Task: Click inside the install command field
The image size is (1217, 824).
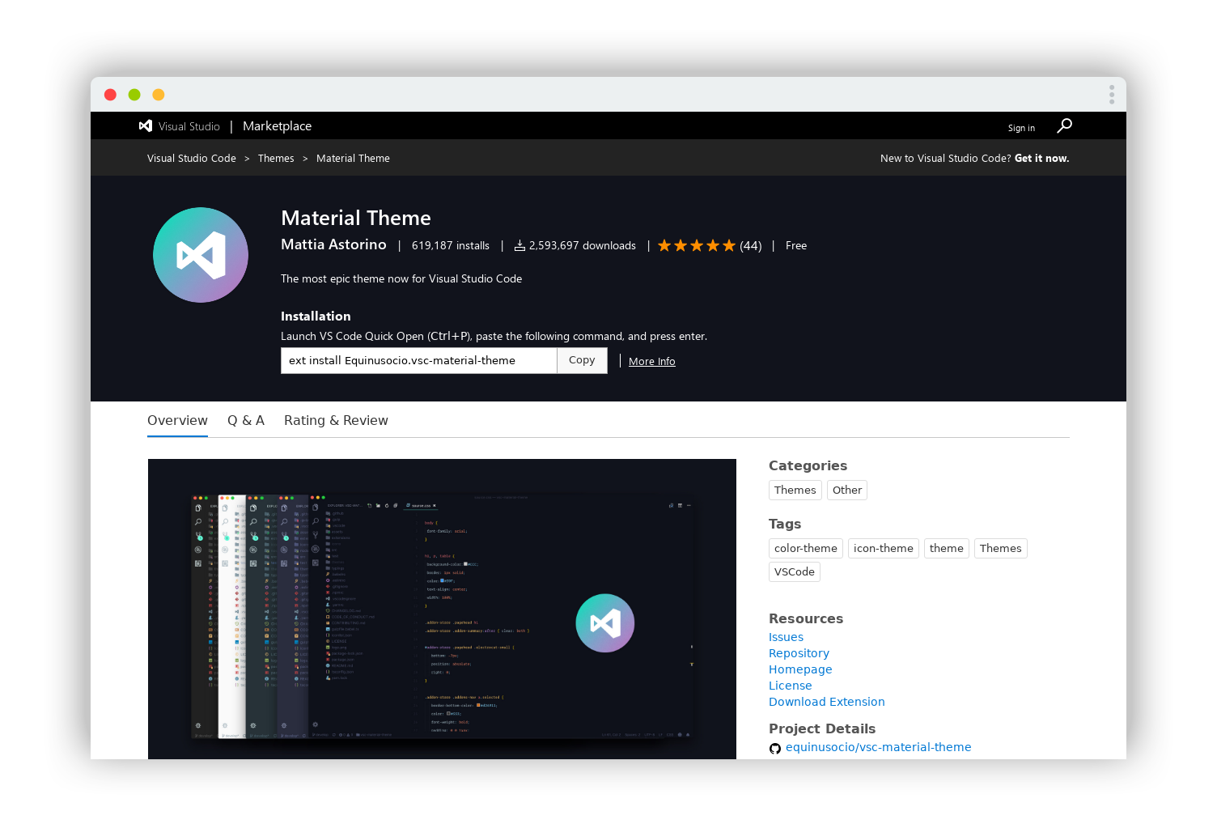Action: coord(418,359)
